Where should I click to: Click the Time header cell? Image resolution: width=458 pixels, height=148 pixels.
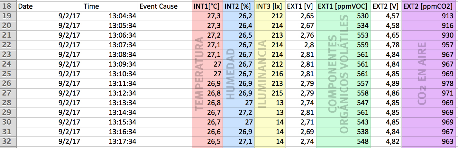[110, 6]
